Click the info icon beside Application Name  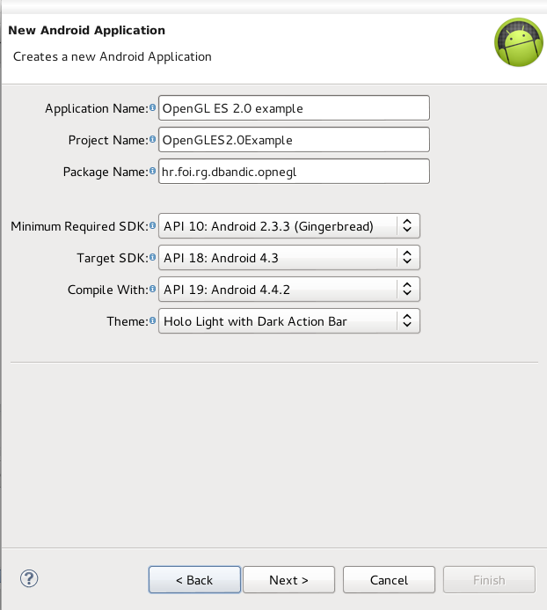pos(153,107)
